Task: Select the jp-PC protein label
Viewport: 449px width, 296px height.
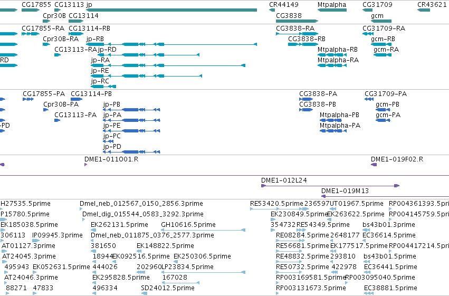Action: (x=112, y=136)
